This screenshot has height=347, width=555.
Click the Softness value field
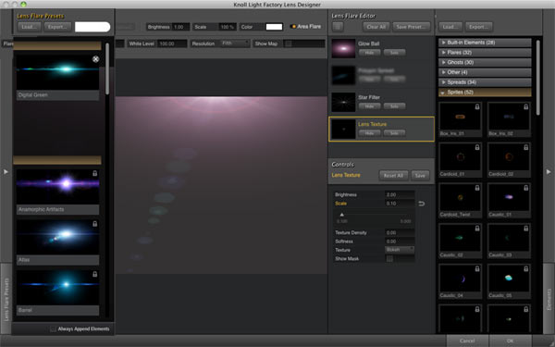click(400, 242)
